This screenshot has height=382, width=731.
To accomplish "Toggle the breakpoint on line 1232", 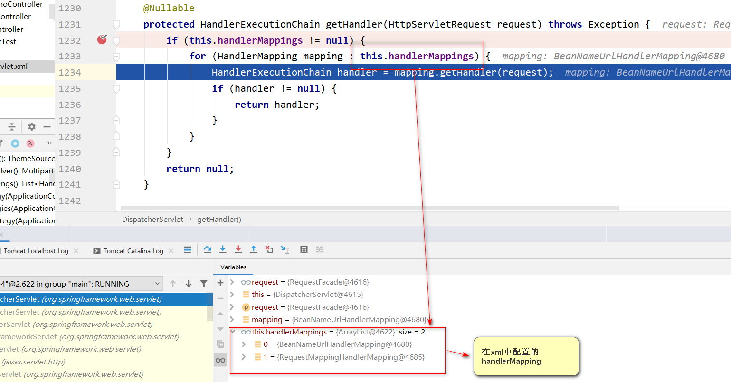I will [x=102, y=40].
